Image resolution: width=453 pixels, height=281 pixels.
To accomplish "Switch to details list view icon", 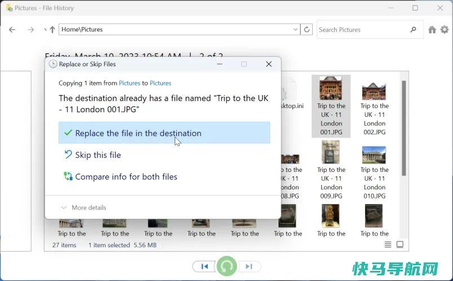I will pyautogui.click(x=388, y=244).
